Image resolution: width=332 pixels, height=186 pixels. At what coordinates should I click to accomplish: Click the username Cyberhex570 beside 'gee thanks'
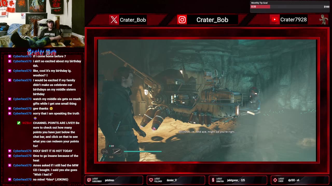click(x=22, y=109)
